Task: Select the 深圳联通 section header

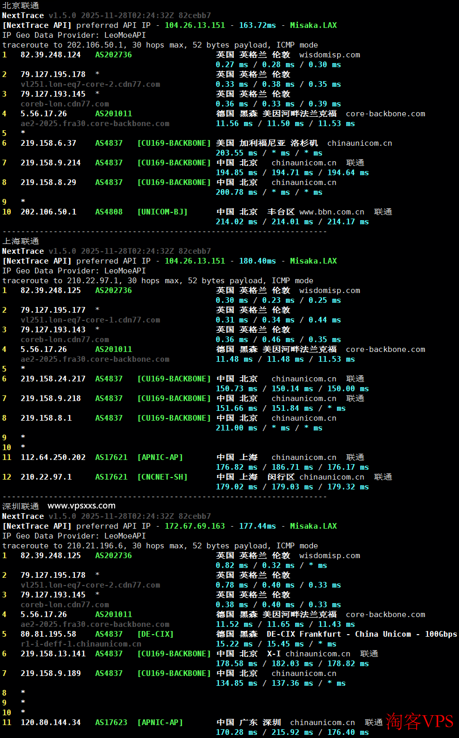Action: coord(15,505)
